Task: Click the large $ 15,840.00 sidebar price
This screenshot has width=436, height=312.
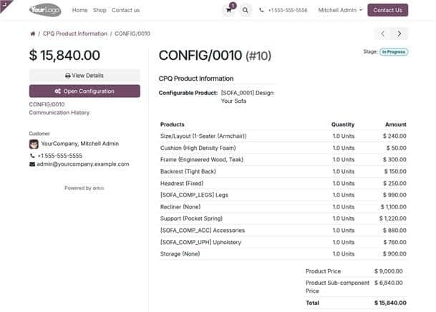Action: pos(64,55)
